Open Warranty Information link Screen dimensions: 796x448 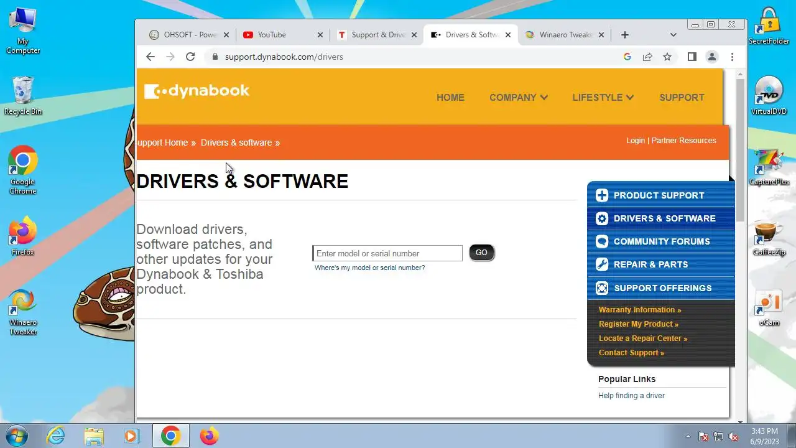[640, 310]
